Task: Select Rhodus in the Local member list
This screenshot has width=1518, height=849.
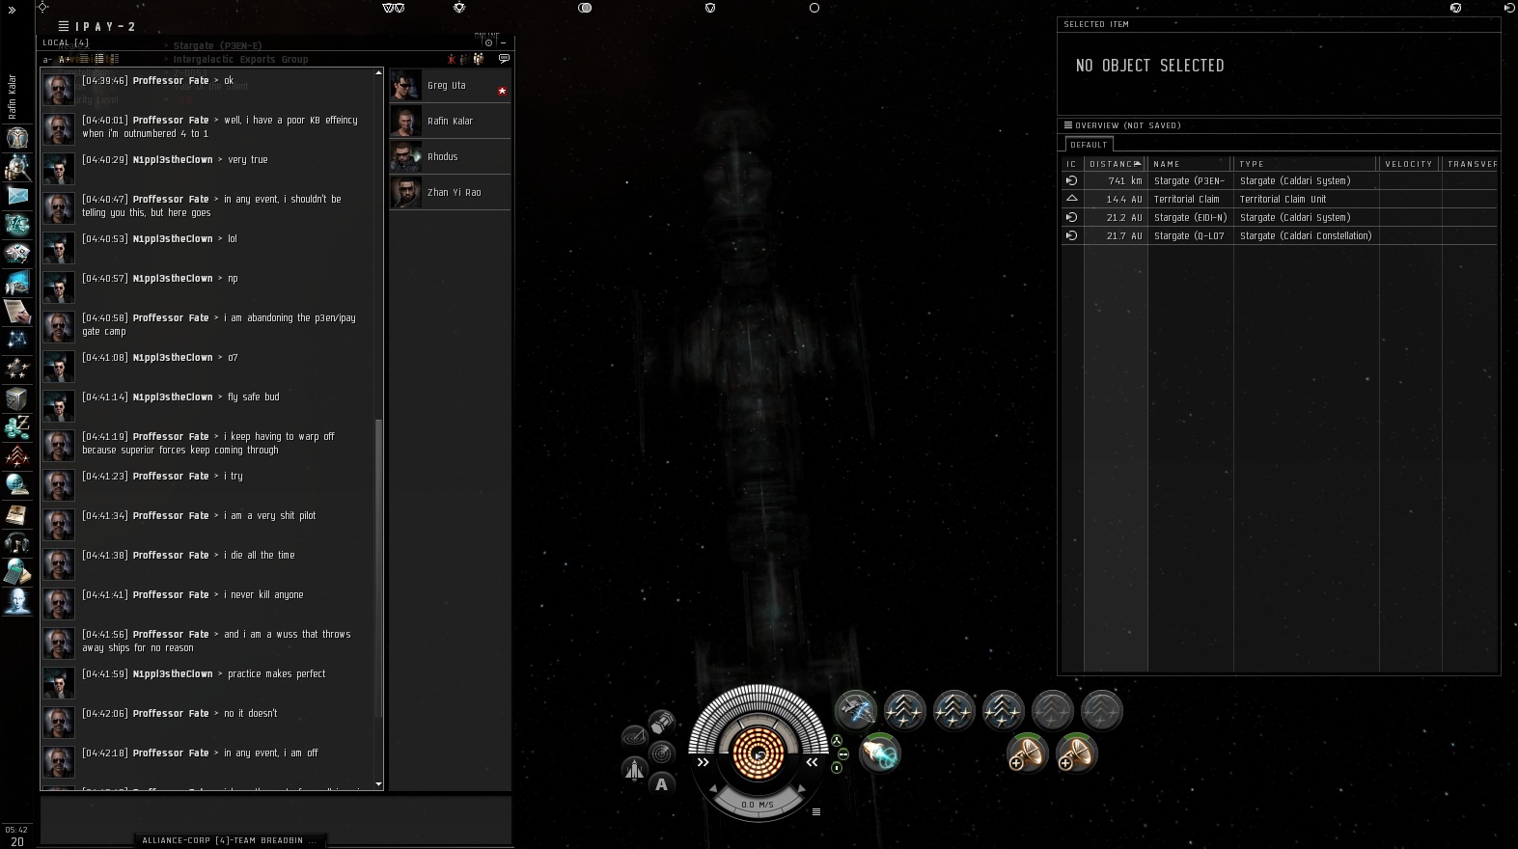Action: coord(450,156)
